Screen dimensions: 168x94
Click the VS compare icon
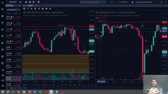pyautogui.click(x=39, y=9)
